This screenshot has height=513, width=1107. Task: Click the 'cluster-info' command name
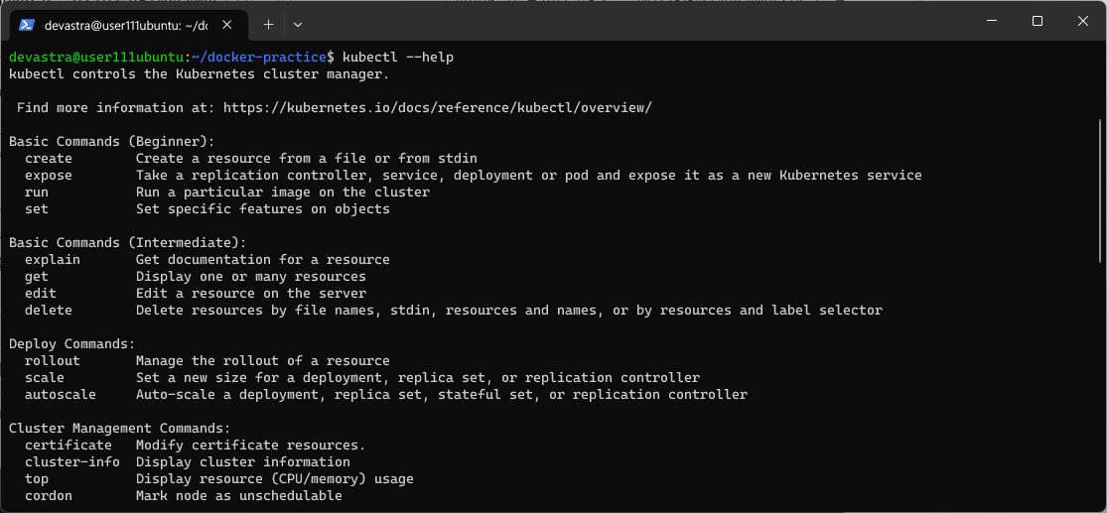tap(72, 462)
